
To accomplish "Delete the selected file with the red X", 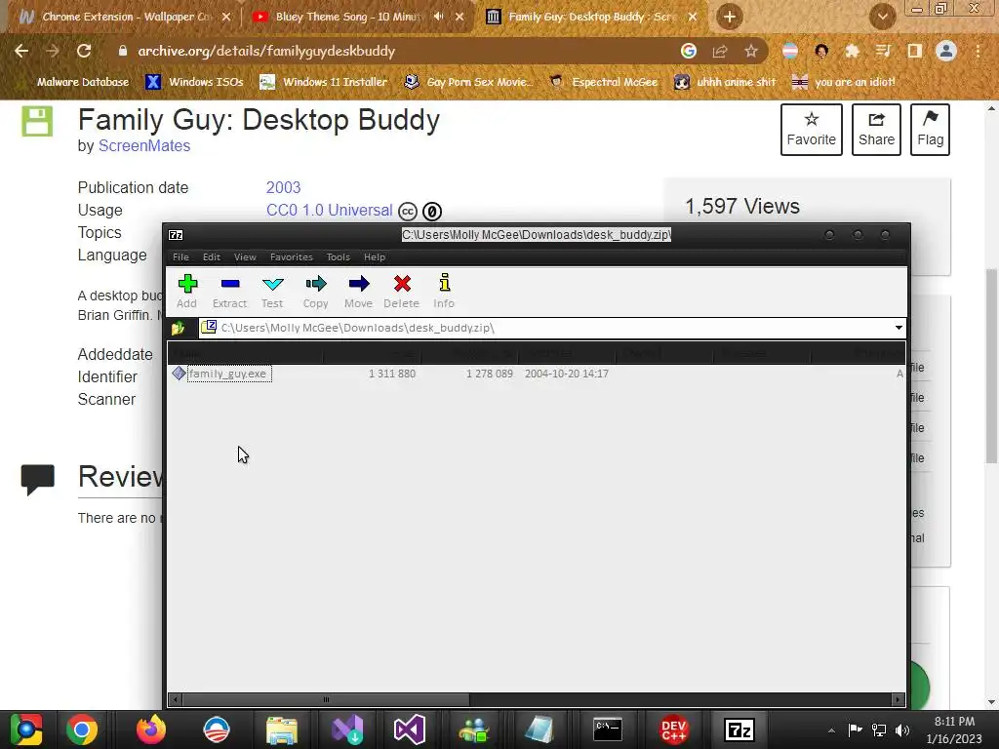I will pyautogui.click(x=401, y=291).
